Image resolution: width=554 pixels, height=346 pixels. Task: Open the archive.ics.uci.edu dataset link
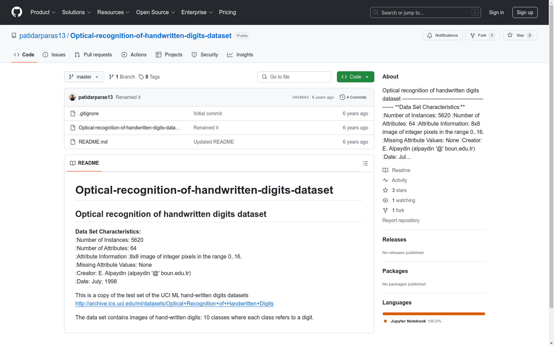(175, 303)
